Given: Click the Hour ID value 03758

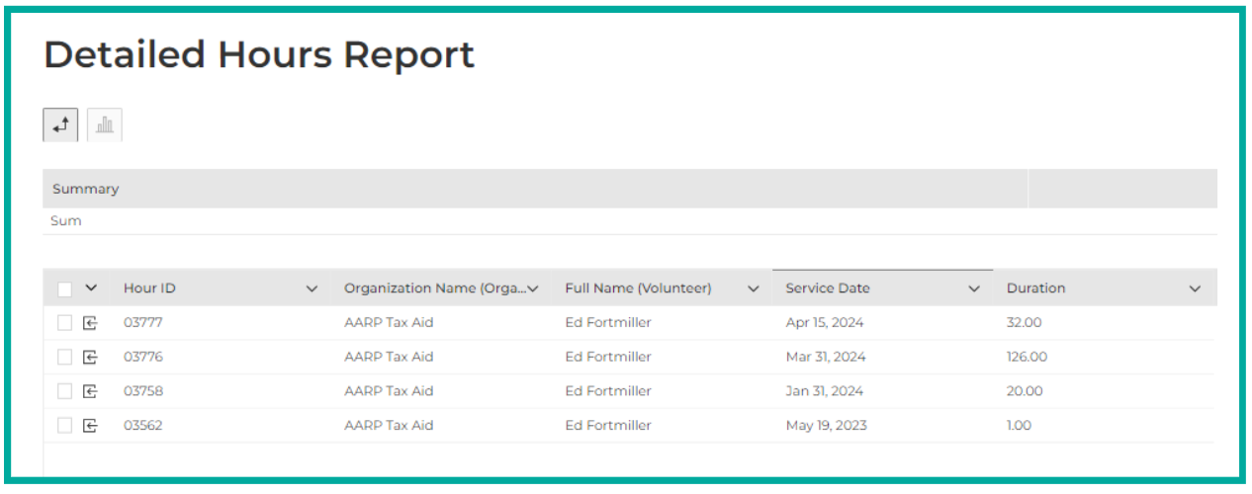Looking at the screenshot, I should 143,391.
